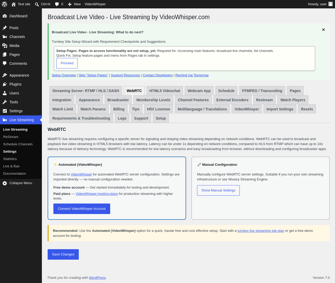
Task: Open the Import Settings tab
Action: tap(280, 109)
